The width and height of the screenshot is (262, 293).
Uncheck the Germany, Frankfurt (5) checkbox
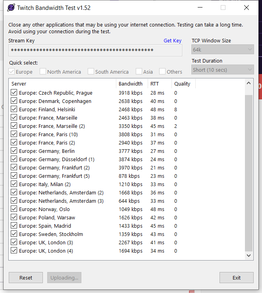click(14, 176)
